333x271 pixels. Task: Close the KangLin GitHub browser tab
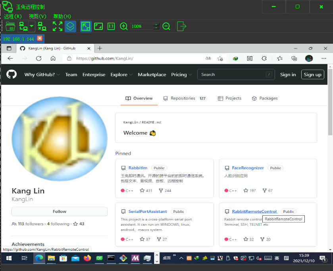coord(89,49)
